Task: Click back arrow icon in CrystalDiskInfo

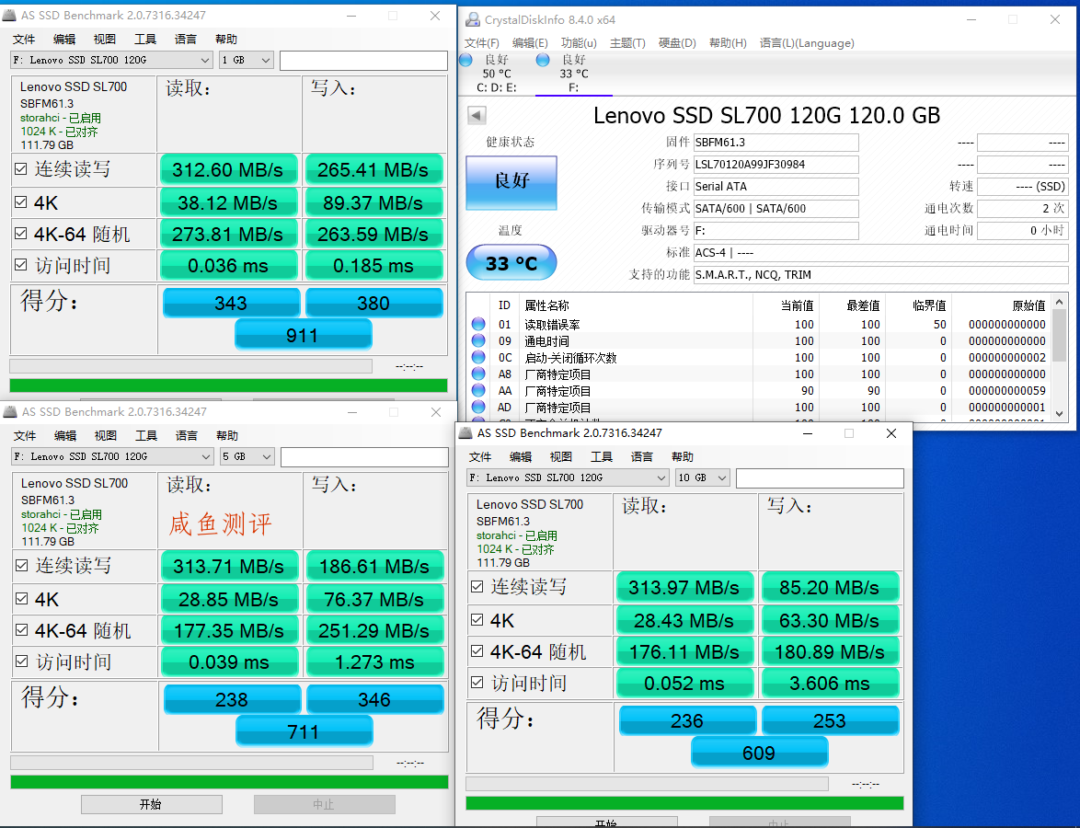Action: 477,115
